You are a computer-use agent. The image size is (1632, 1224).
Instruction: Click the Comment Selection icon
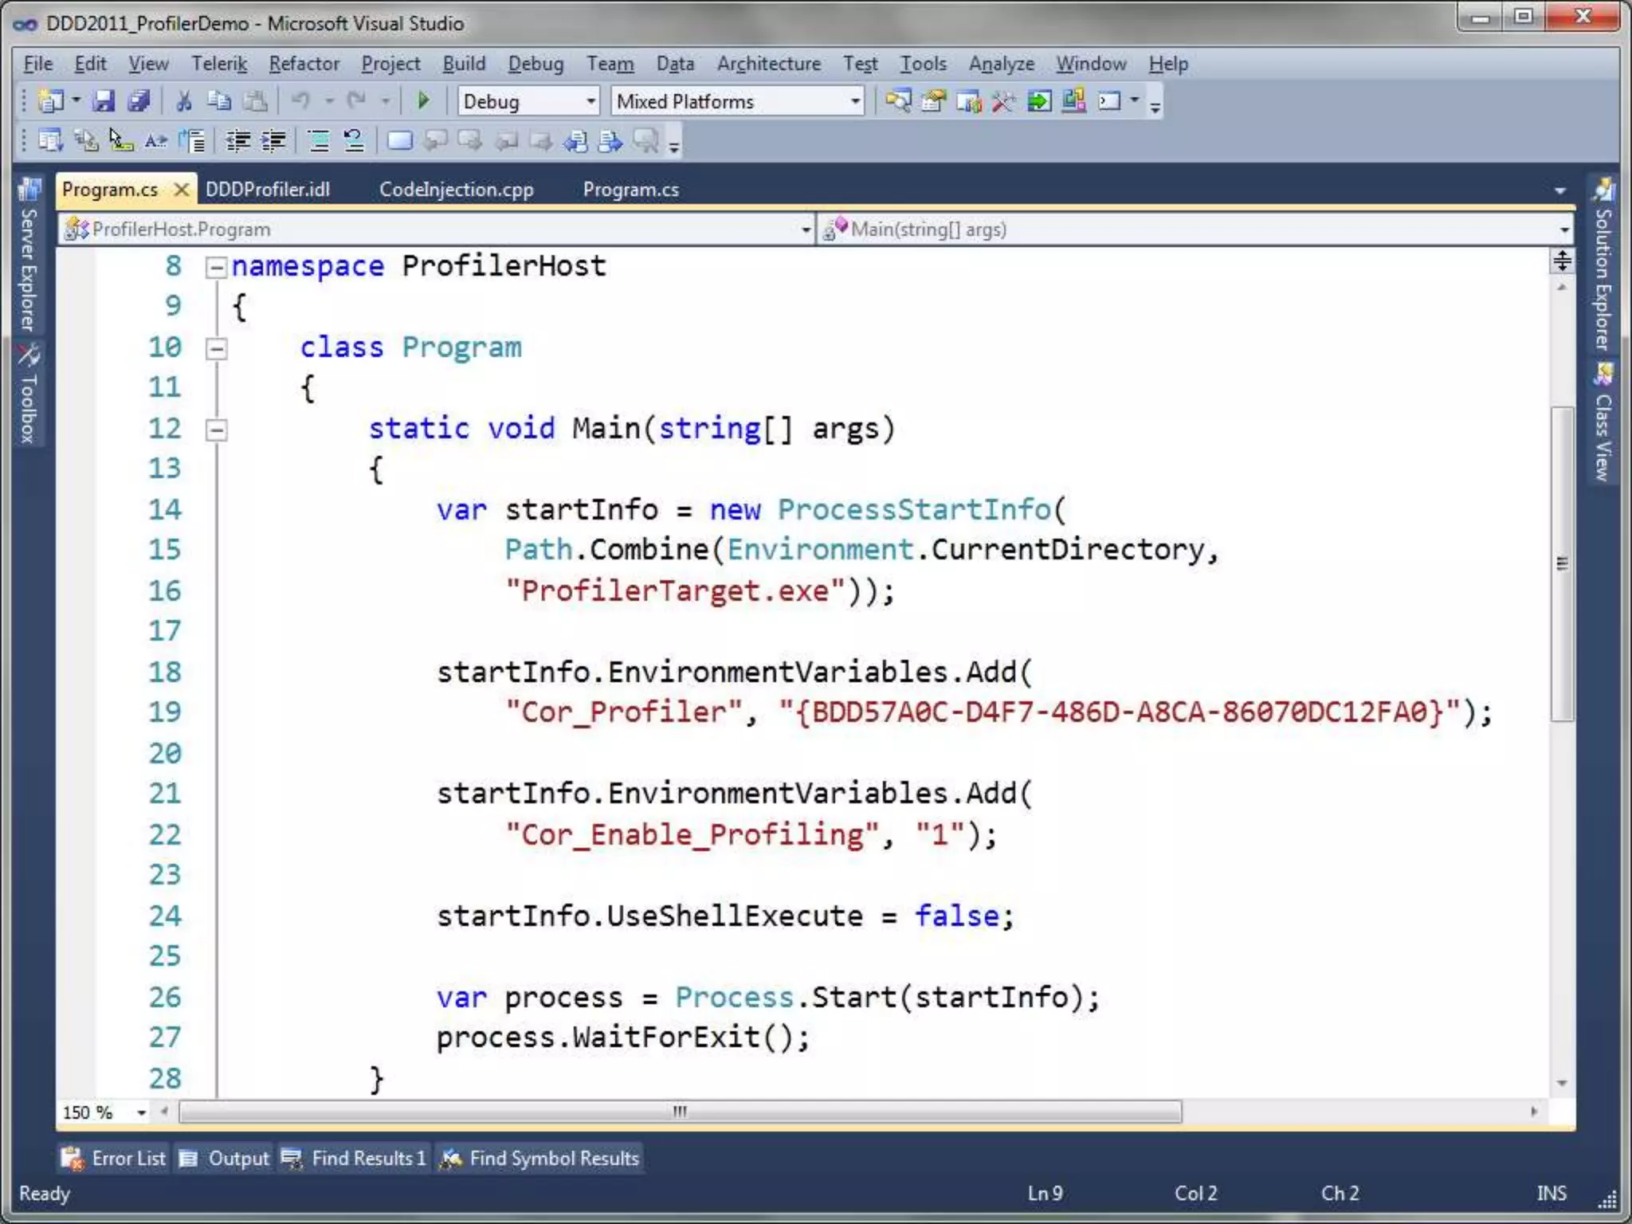point(319,142)
